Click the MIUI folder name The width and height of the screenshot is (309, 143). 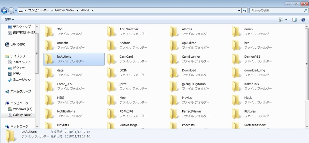pyautogui.click(x=61, y=98)
